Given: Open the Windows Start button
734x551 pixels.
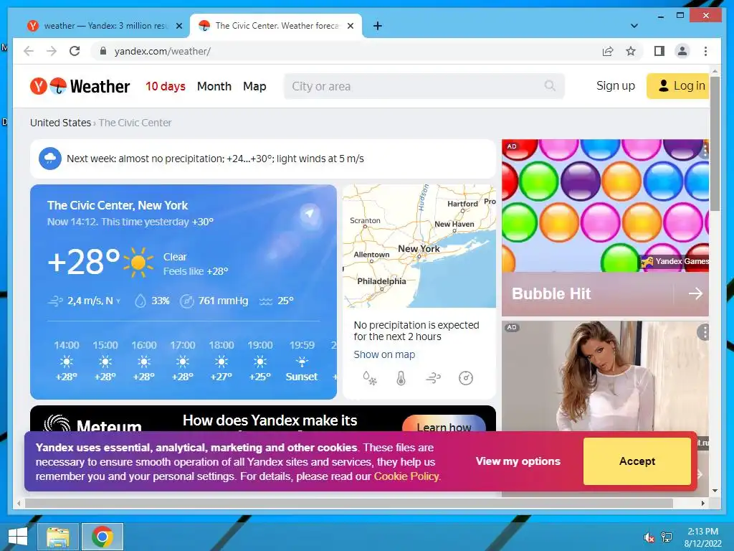Looking at the screenshot, I should click(18, 537).
